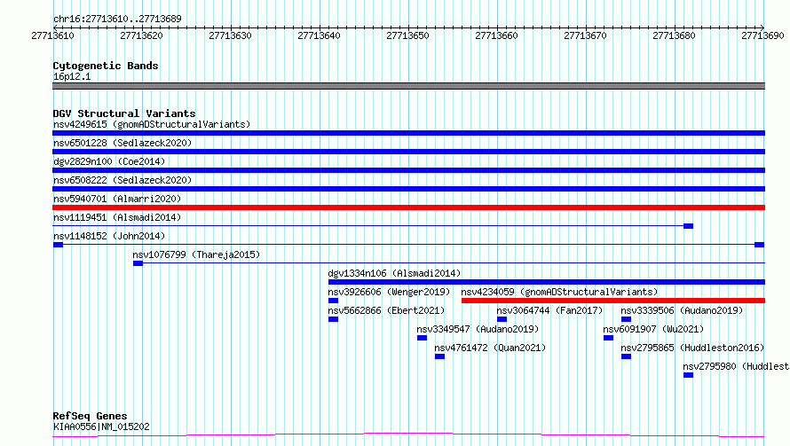The image size is (790, 446).
Task: Click the blue block under nsv2795980
Action: click(x=688, y=375)
